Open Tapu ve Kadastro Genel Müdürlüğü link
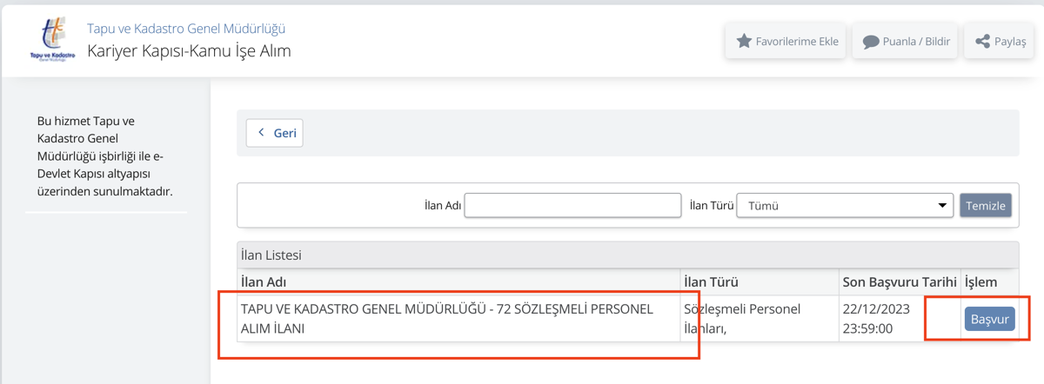Image resolution: width=1044 pixels, height=384 pixels. (186, 29)
